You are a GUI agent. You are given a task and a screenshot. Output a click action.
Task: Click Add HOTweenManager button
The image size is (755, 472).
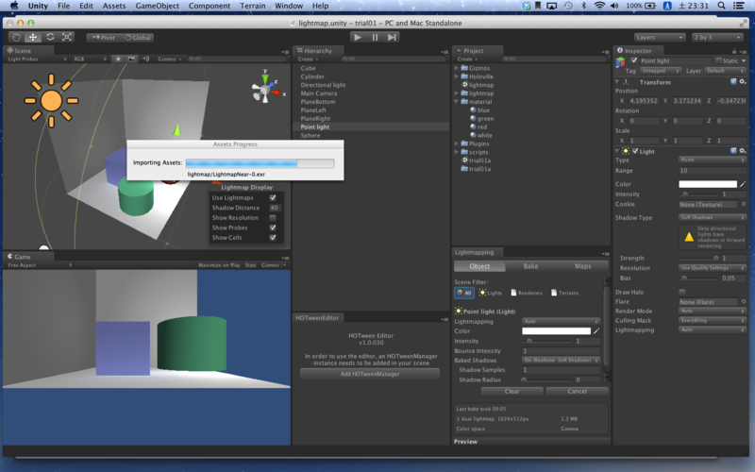370,374
